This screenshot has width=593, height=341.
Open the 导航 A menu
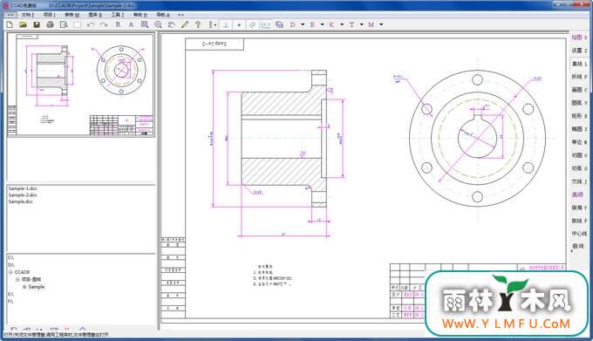pos(163,15)
